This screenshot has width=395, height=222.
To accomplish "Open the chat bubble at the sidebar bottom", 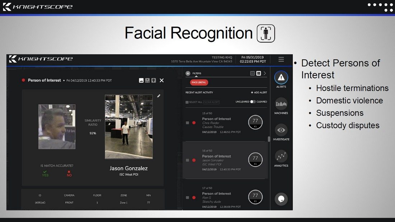I will pos(281,199).
